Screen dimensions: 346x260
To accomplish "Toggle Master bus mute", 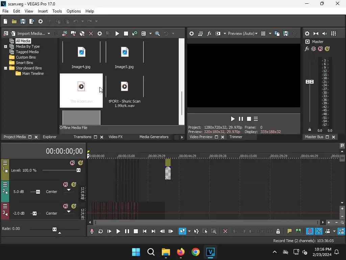I will [320, 49].
